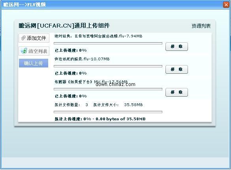This screenshot has height=170, width=231.
Task: Click the recycle icon on 清空列表
Action: [24, 51]
